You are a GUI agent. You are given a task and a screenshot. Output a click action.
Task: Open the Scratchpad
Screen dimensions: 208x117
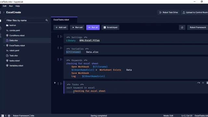click(110, 27)
